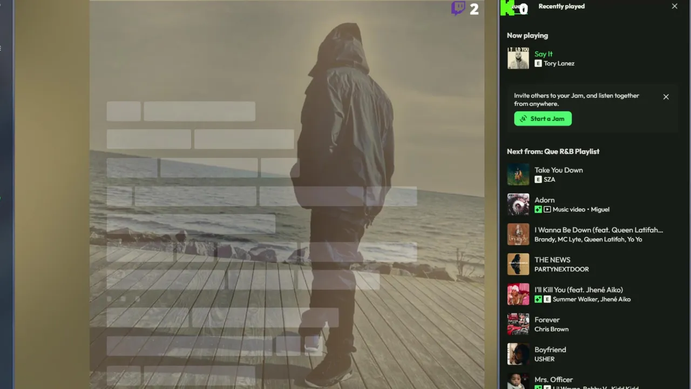Image resolution: width=691 pixels, height=389 pixels.
Task: Open artist Summer Walker
Action: coord(574,299)
